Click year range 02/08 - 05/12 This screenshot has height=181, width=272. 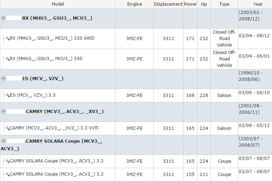254,125
